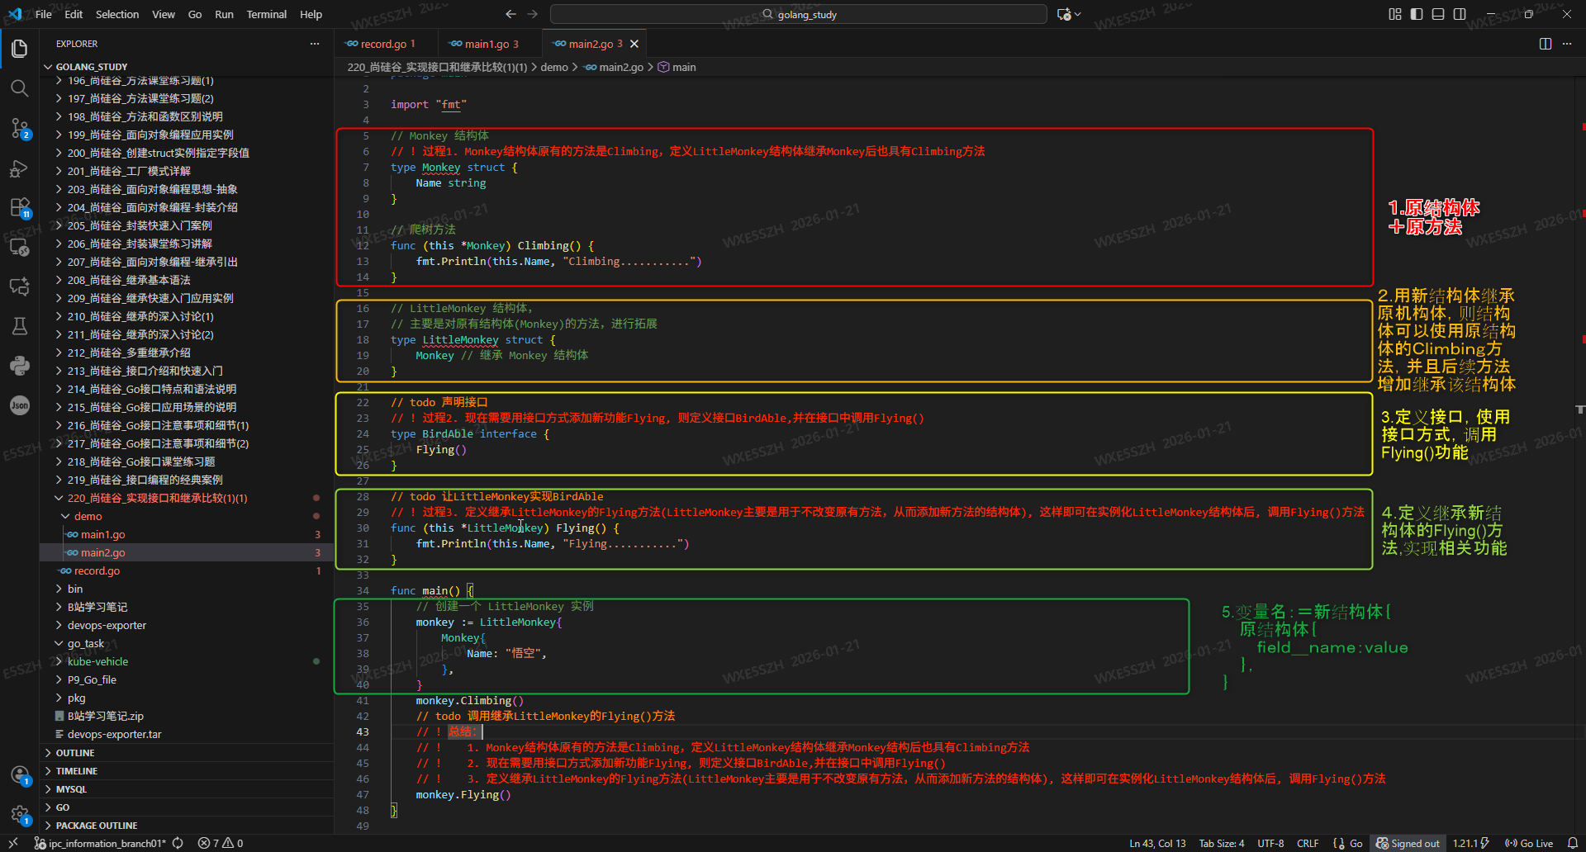Open Explorer Views and More Actions ellipsis
1586x852 pixels.
click(x=315, y=44)
